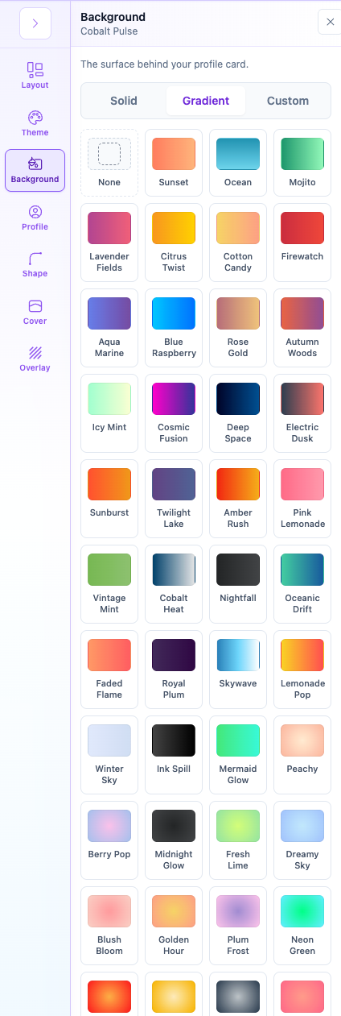Image resolution: width=341 pixels, height=1016 pixels.
Task: Apply the Blush Bloom gradient
Action: tap(109, 926)
